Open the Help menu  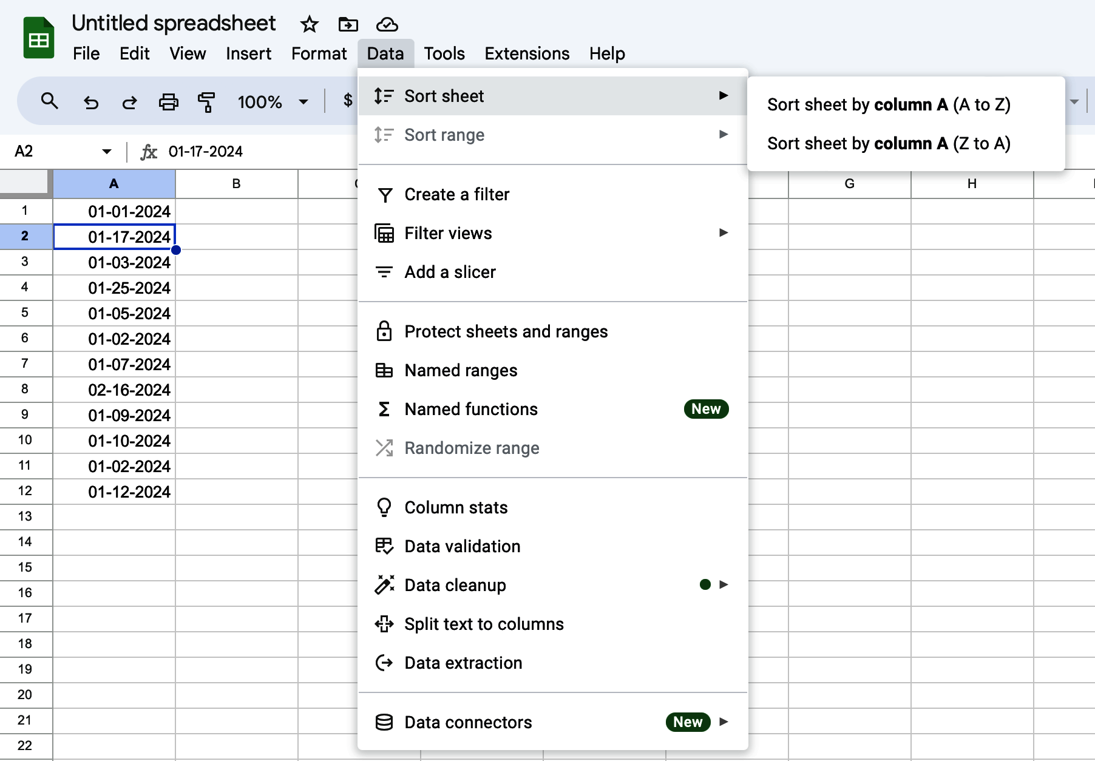click(607, 53)
